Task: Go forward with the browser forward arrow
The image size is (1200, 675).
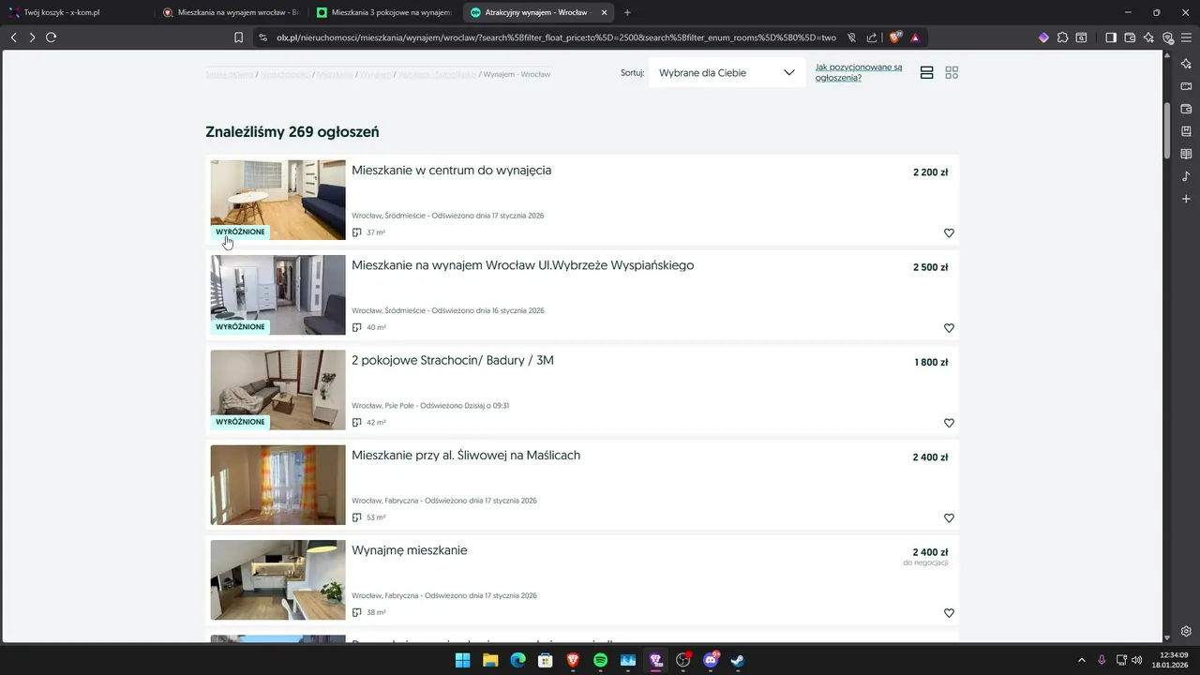Action: point(32,37)
